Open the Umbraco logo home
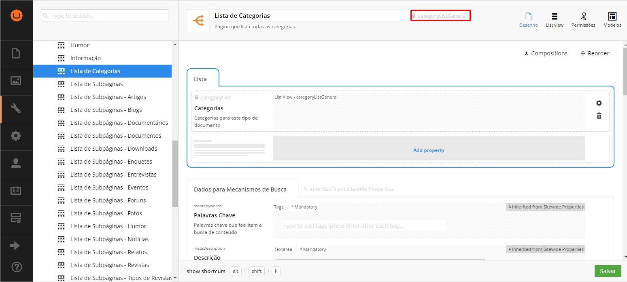 pyautogui.click(x=17, y=16)
